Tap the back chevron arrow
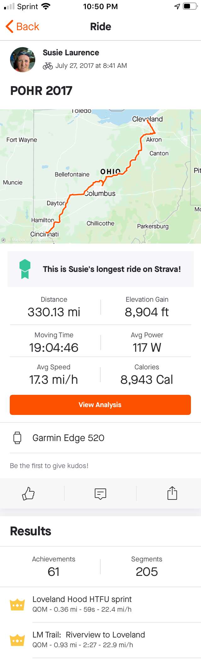 pyautogui.click(x=9, y=26)
